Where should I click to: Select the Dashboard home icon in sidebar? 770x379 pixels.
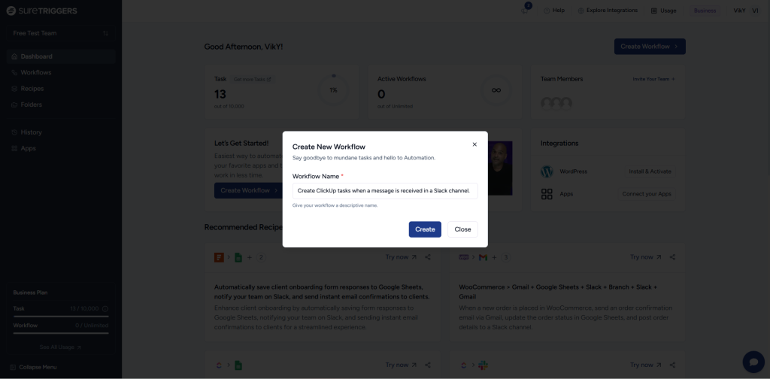(14, 56)
